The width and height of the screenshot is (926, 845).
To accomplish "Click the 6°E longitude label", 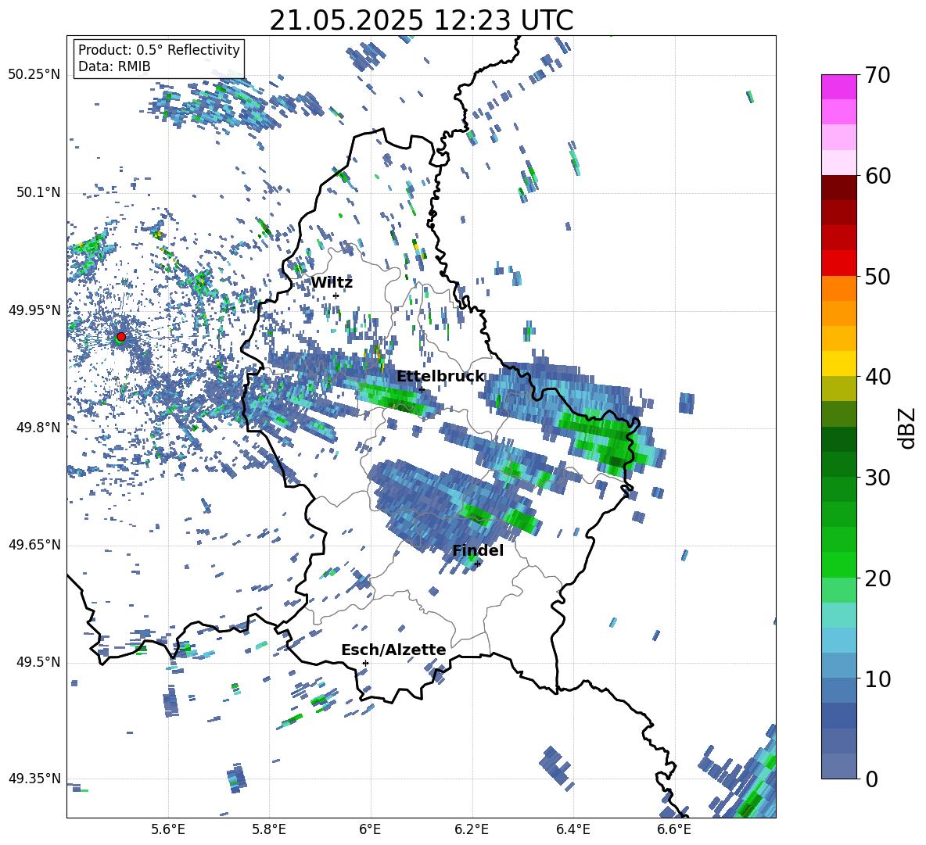I will (370, 829).
